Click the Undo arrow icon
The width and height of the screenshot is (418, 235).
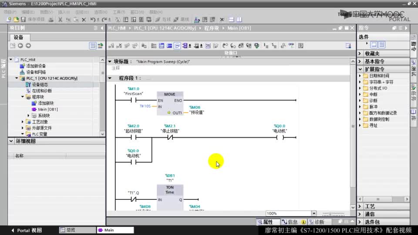coord(92,20)
